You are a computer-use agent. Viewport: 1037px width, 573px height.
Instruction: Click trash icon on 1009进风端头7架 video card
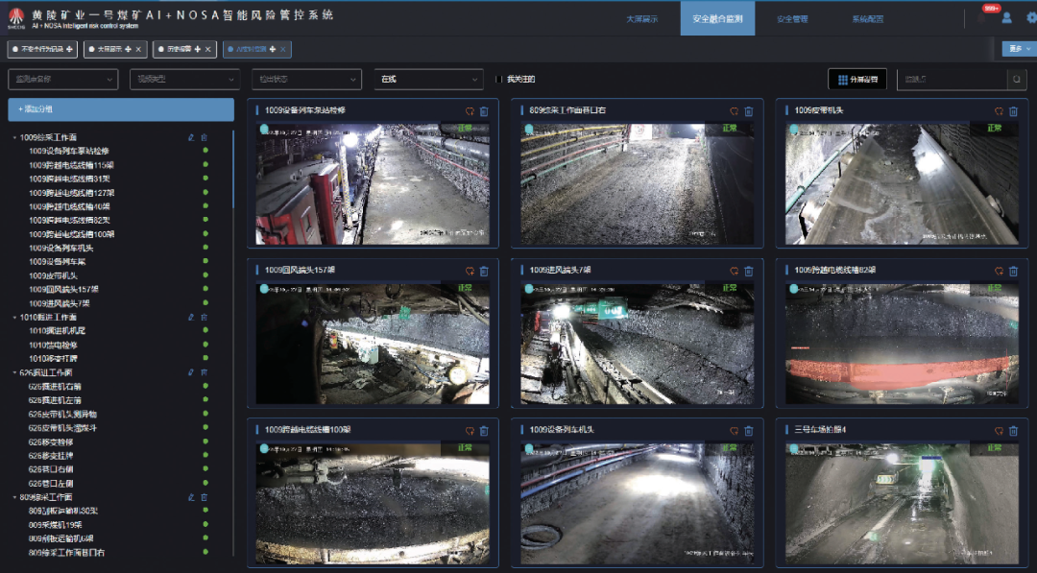tap(749, 271)
